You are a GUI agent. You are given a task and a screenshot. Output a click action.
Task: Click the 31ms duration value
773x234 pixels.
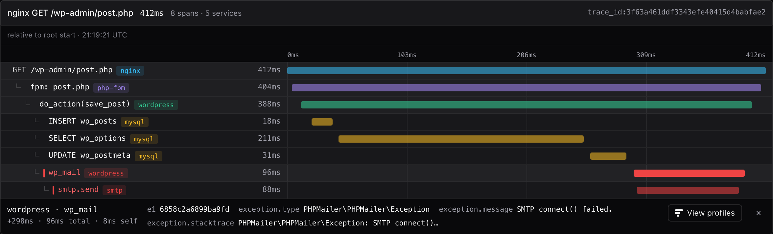pos(271,155)
